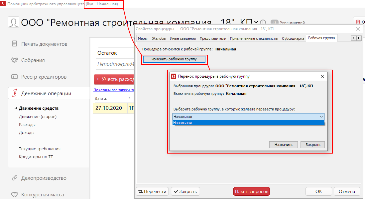365x199 pixels.
Task: Open Расходы under Денежные операции
Action: [x=27, y=125]
